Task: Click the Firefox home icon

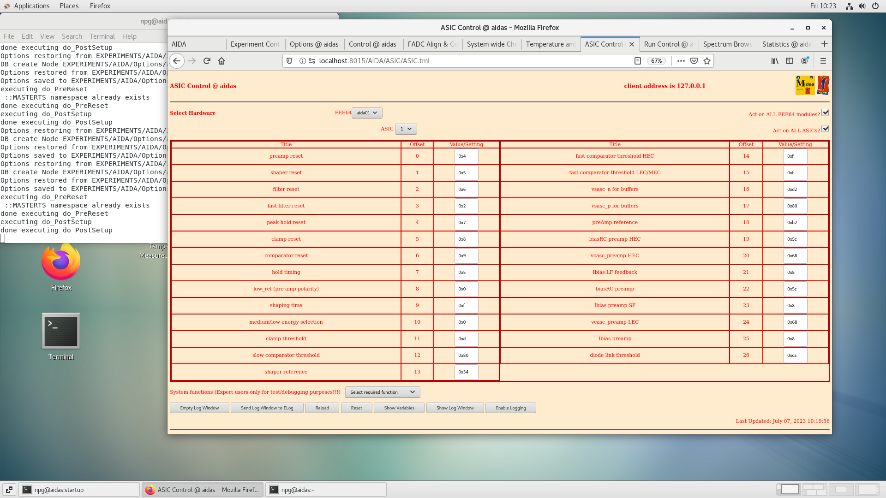Action: [x=221, y=61]
